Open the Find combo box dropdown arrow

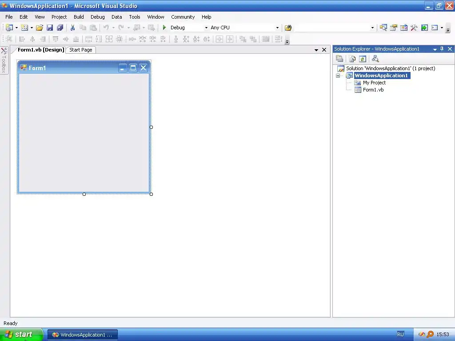click(x=373, y=28)
